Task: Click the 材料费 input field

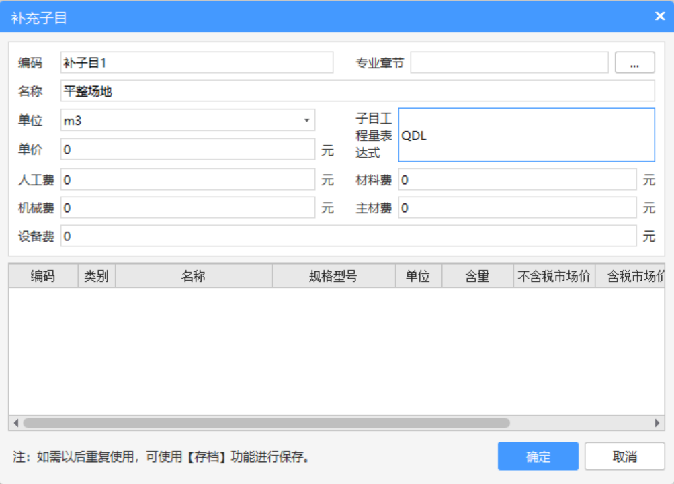Action: click(517, 180)
